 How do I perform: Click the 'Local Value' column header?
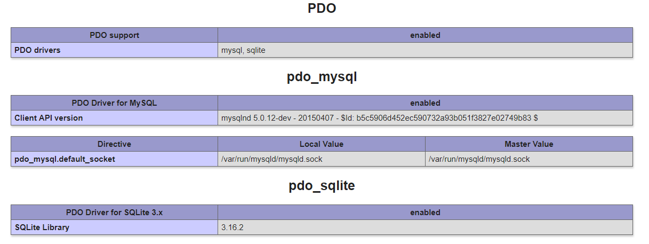click(x=321, y=144)
